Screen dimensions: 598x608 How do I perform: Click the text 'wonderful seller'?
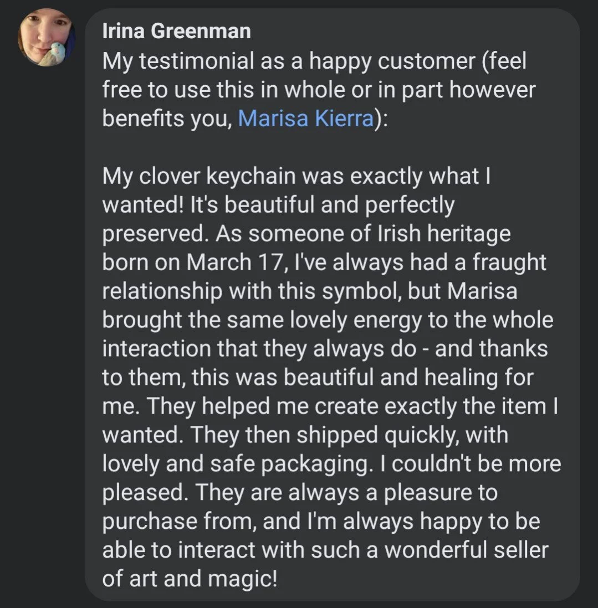(x=466, y=550)
